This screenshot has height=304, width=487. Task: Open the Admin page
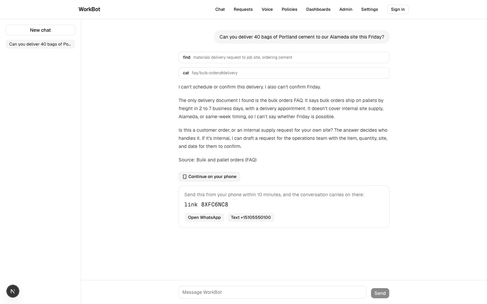(x=346, y=9)
